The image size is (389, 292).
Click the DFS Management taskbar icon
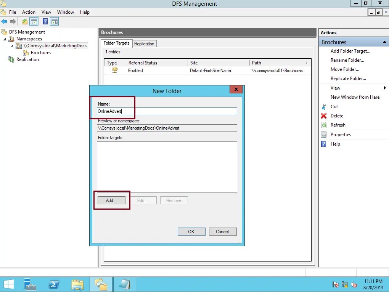pyautogui.click(x=101, y=284)
